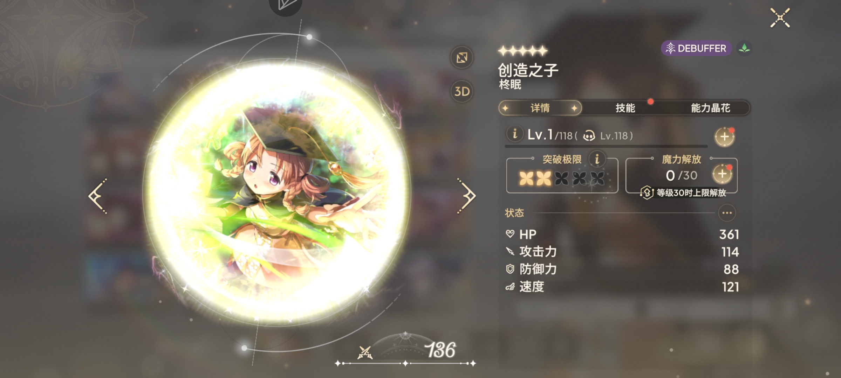This screenshot has width=841, height=378.
Task: Switch to the 3D model view
Action: click(462, 91)
